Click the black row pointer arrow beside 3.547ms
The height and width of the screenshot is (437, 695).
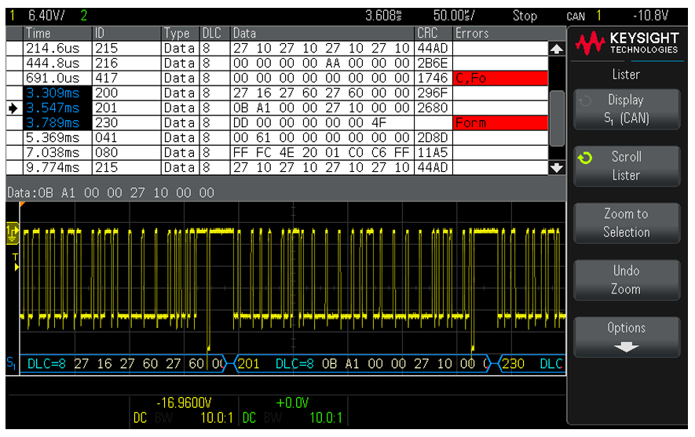click(13, 108)
